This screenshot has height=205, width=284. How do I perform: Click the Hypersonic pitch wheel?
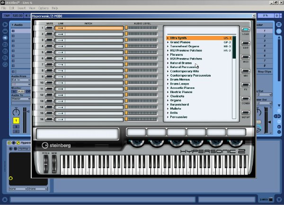[x=45, y=164]
